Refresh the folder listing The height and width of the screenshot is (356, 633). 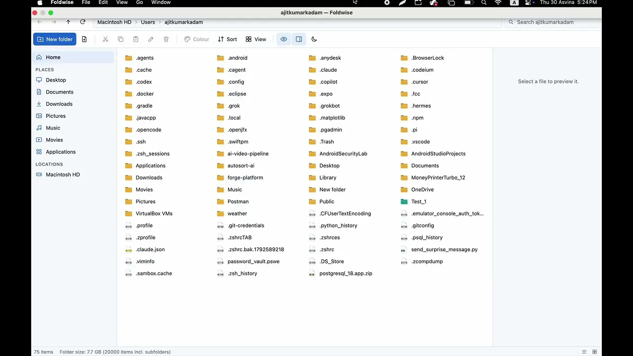(83, 22)
